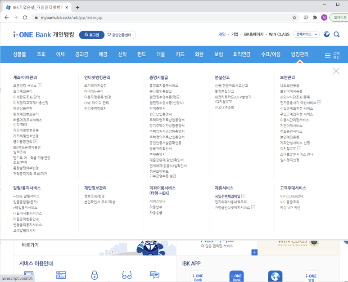Open VIP 등급조회 link

289,202
